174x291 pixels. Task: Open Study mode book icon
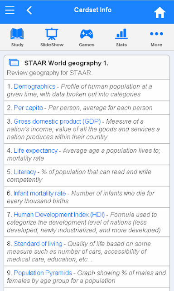click(x=17, y=34)
